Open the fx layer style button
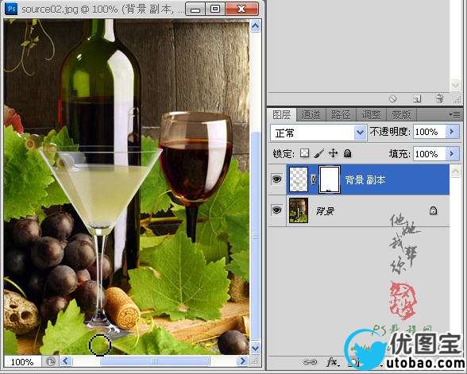The width and height of the screenshot is (467, 374). (332, 362)
